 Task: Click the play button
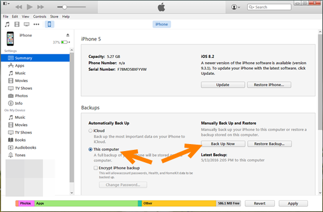tap(30, 7)
